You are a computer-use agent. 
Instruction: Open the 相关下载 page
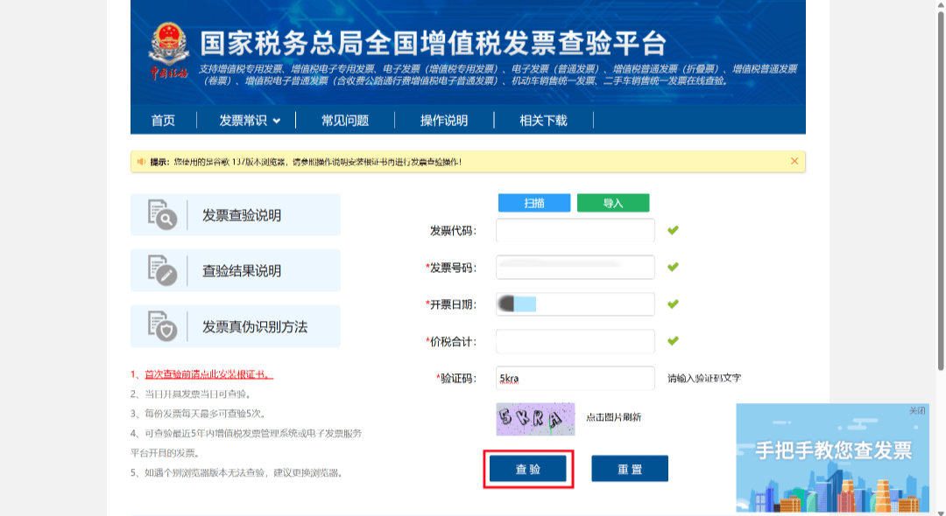point(543,121)
